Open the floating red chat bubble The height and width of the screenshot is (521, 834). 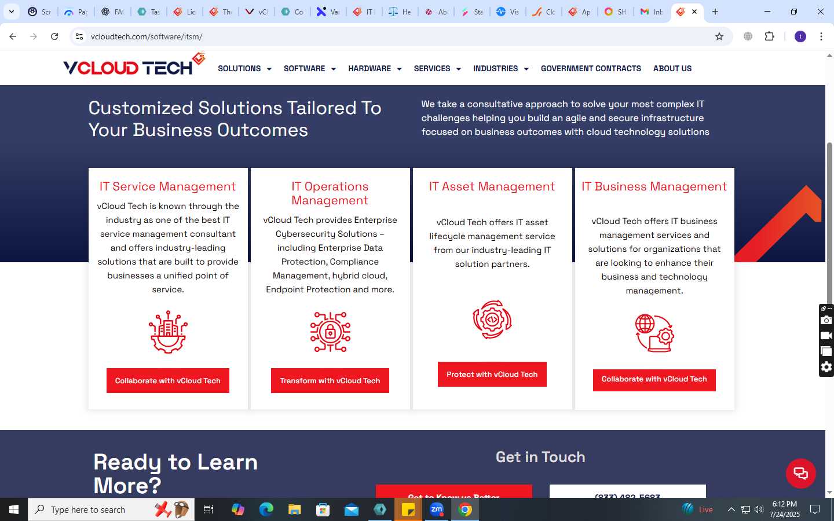pyautogui.click(x=800, y=473)
